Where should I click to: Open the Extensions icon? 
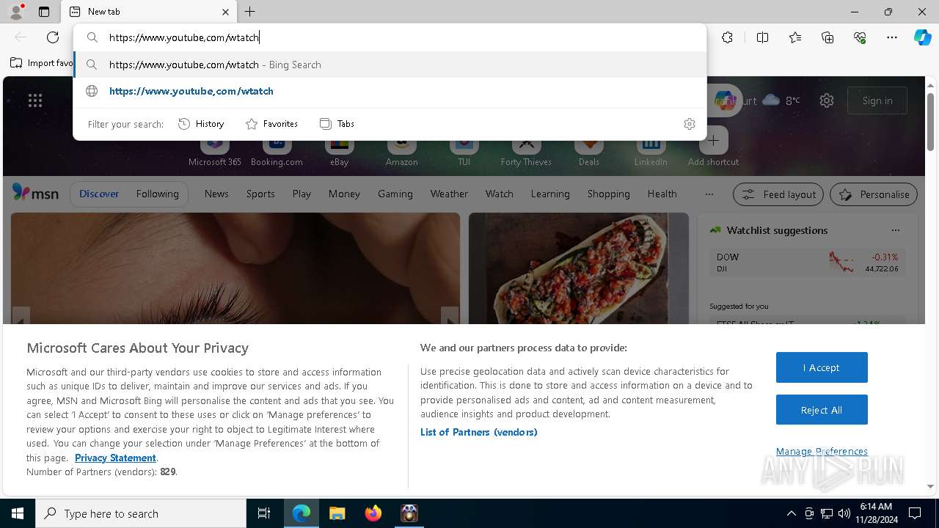[x=727, y=37]
